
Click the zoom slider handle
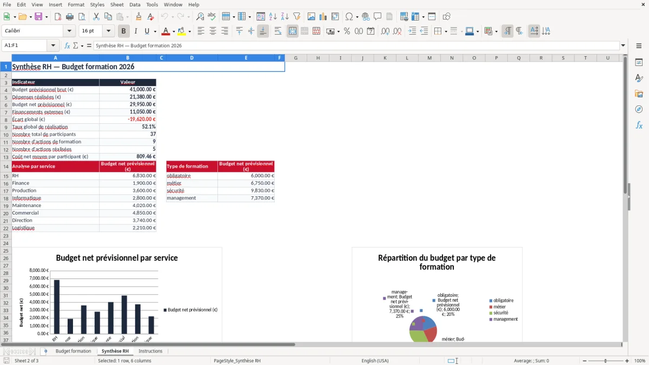coord(606,361)
